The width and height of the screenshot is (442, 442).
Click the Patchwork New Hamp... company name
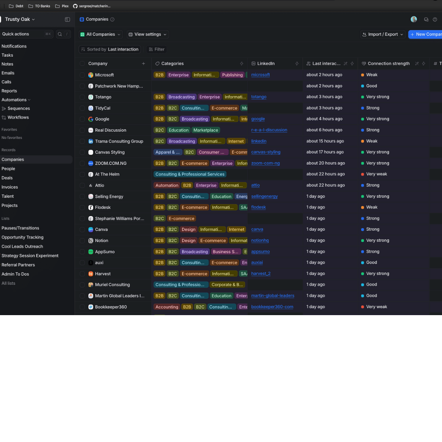coord(119,86)
